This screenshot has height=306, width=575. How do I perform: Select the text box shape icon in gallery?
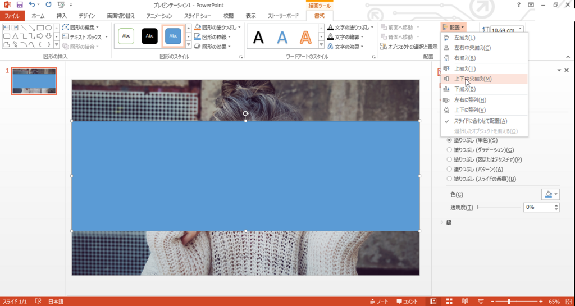pos(7,28)
